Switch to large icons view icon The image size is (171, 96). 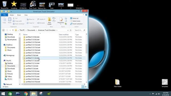[x=86, y=87]
